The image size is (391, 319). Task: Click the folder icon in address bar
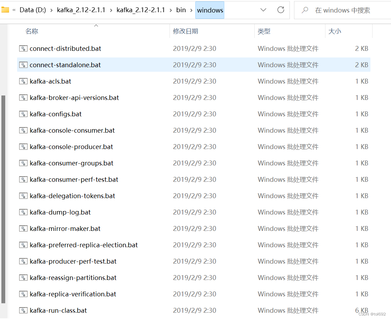tap(5, 10)
